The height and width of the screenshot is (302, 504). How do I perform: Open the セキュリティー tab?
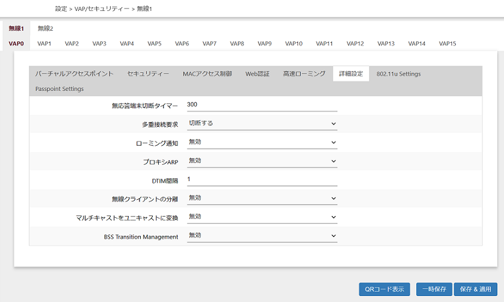click(x=148, y=74)
